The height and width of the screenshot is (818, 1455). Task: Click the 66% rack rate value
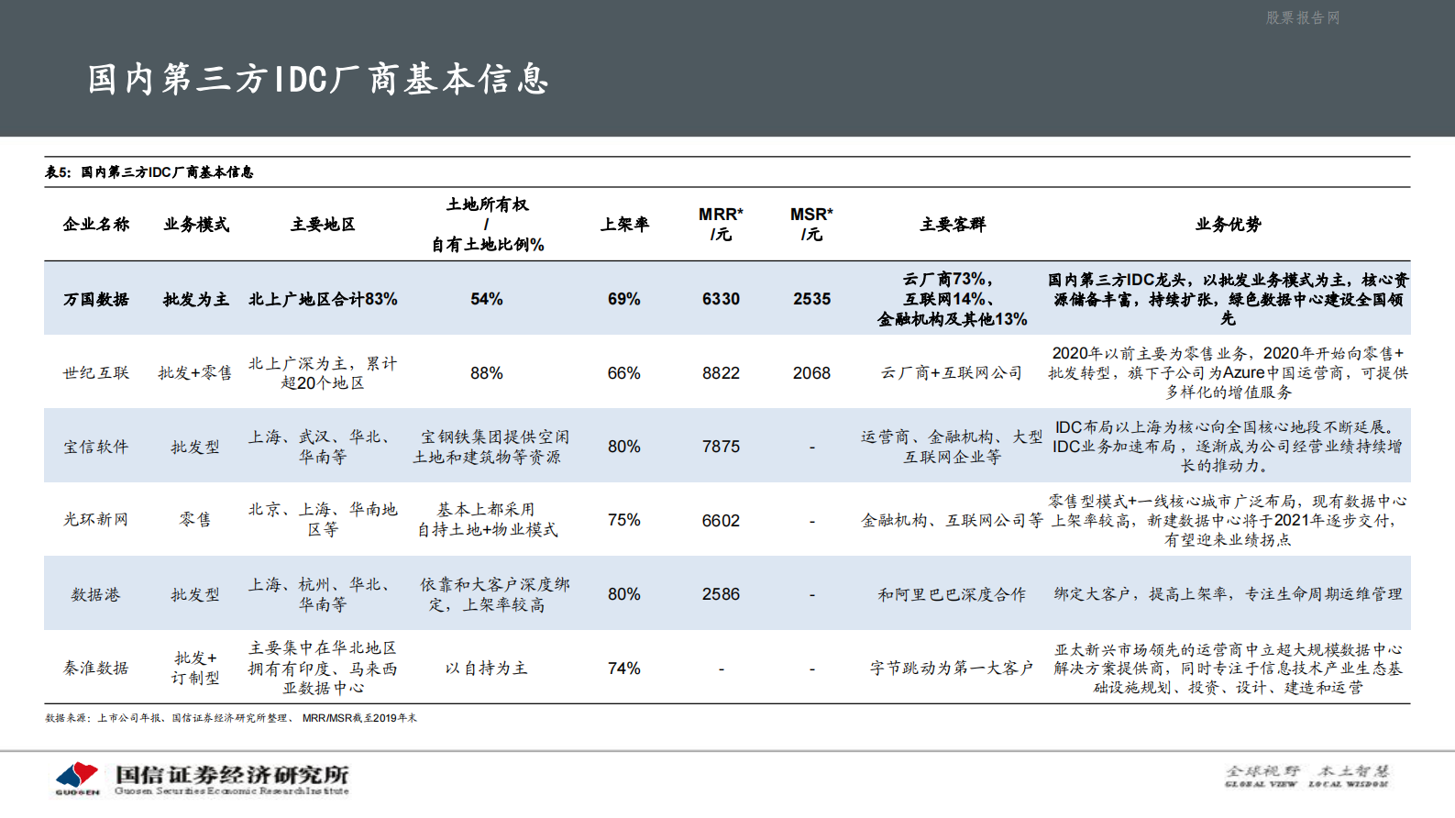(x=624, y=373)
